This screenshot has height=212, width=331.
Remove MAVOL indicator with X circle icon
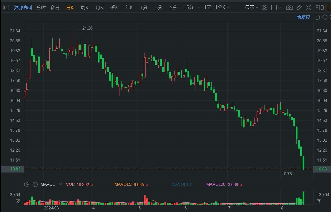(x=35, y=184)
